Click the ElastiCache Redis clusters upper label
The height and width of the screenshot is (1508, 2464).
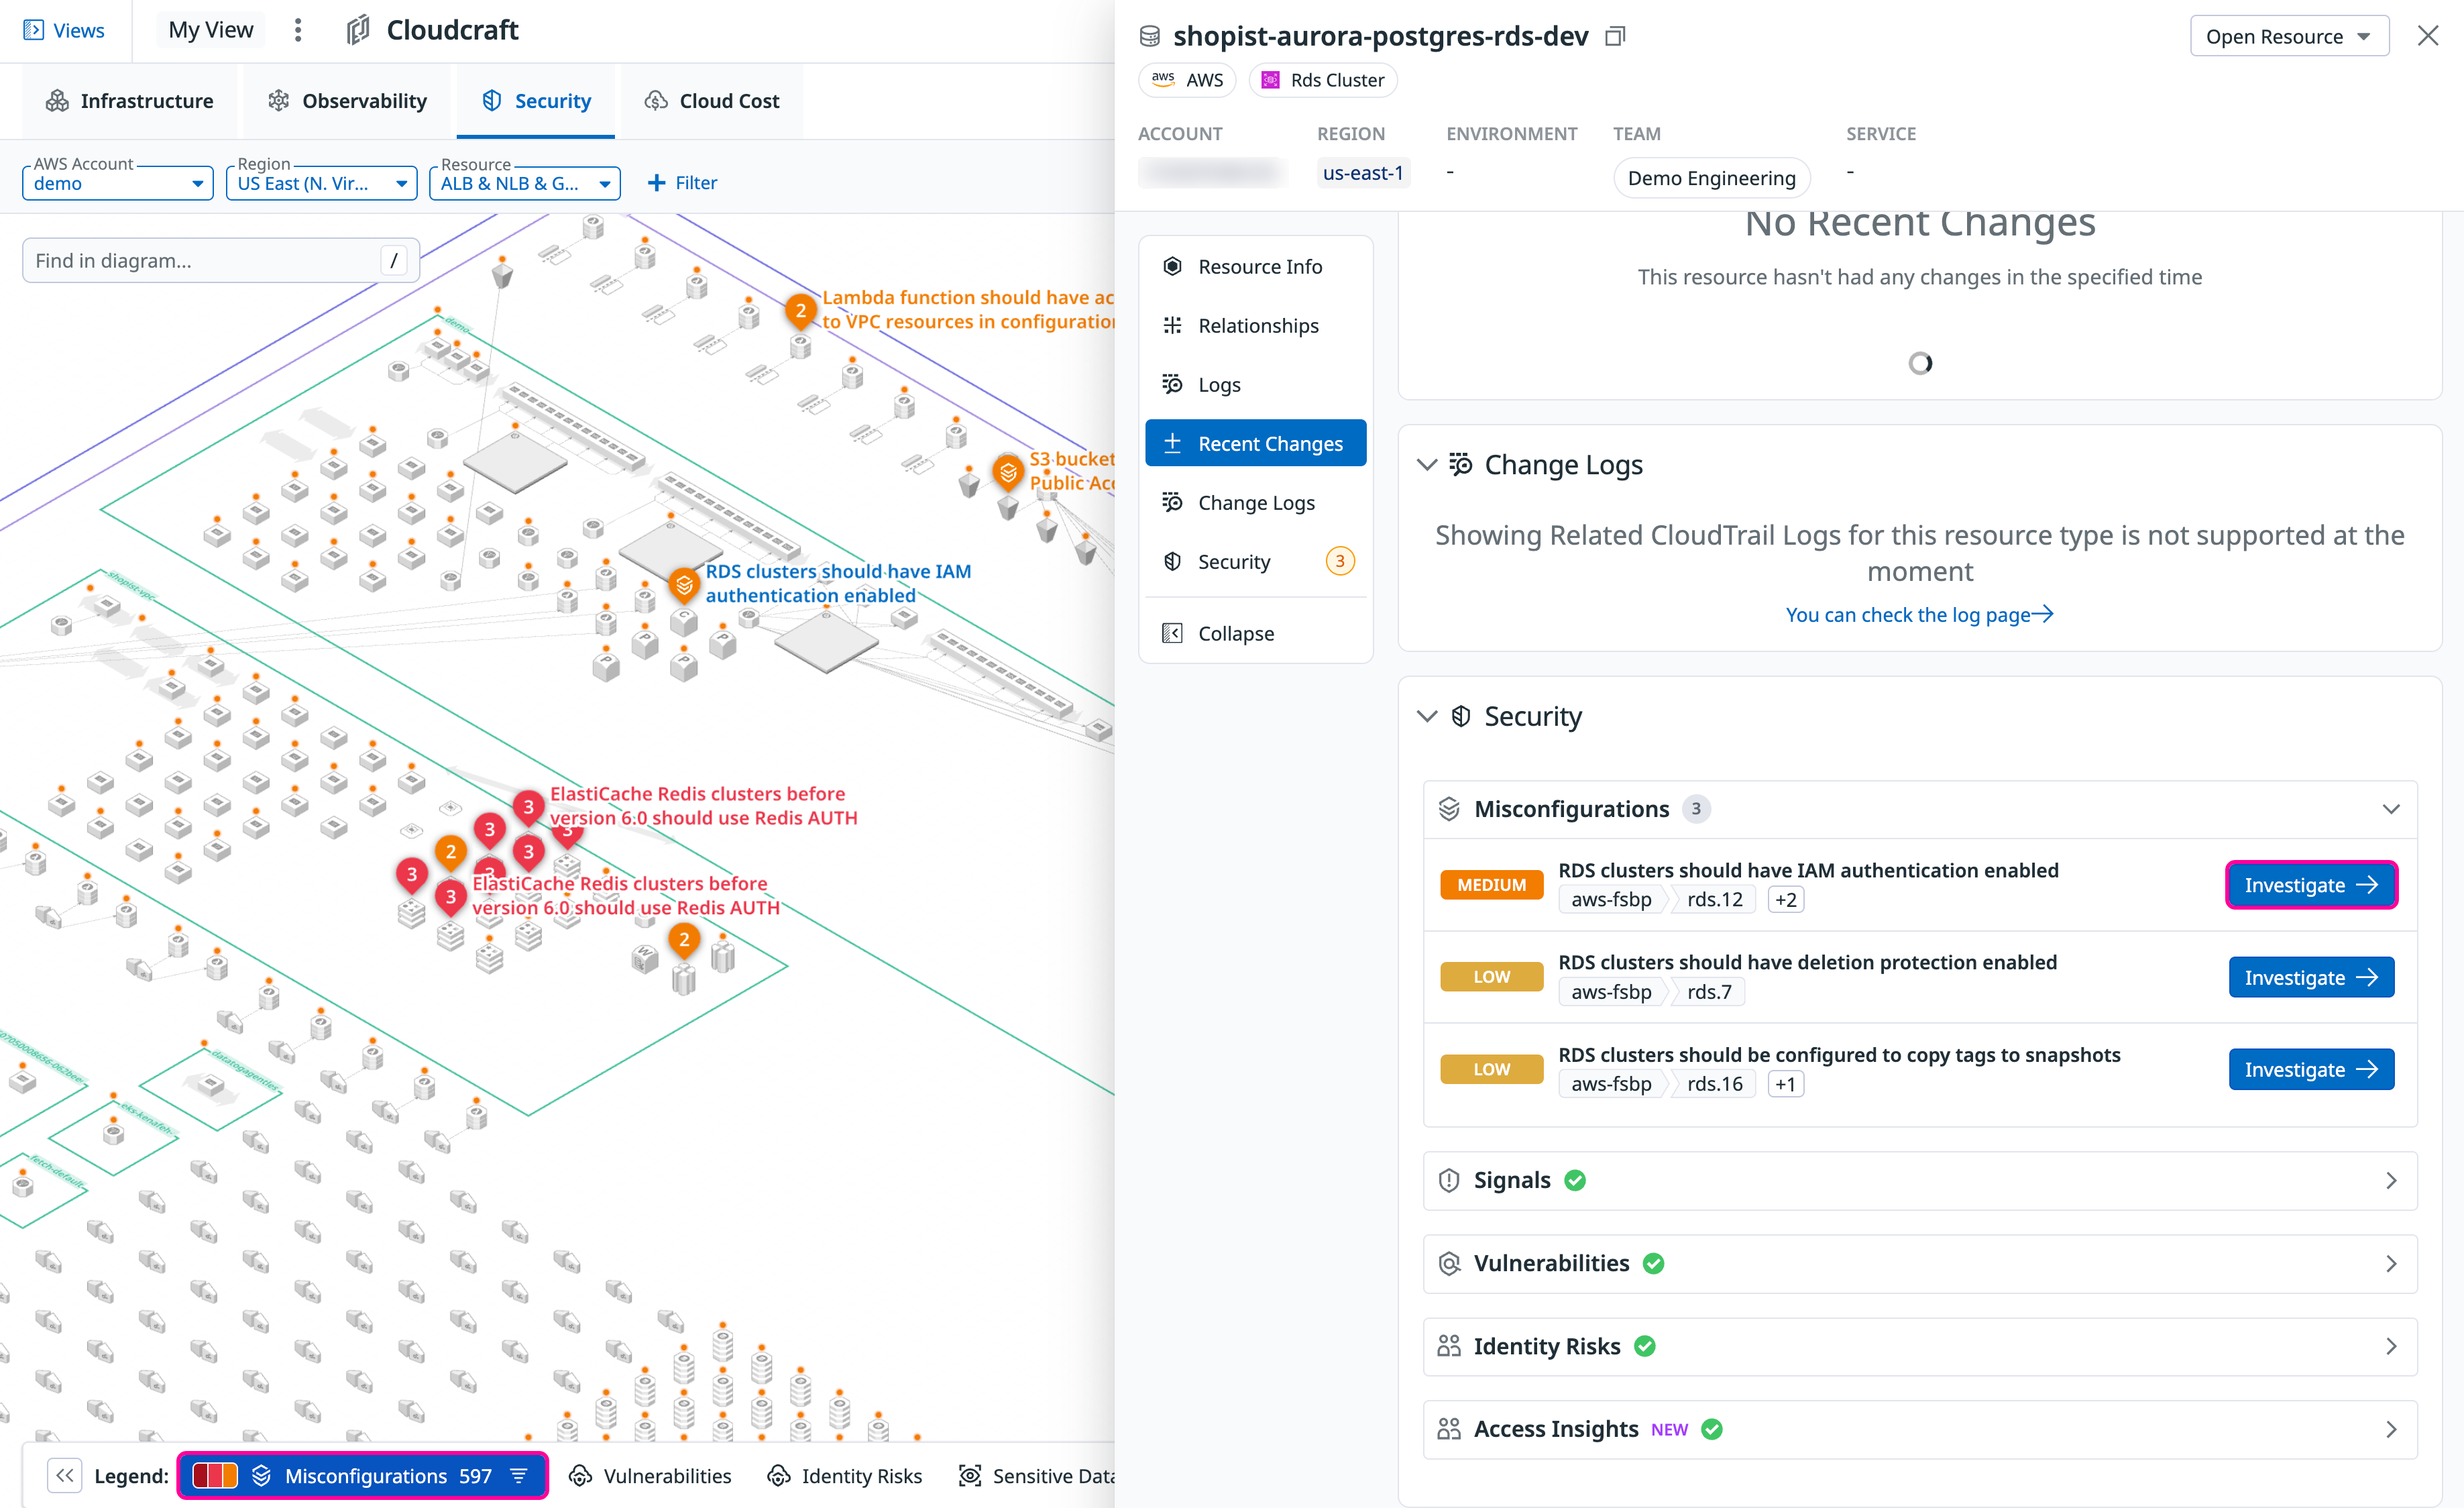tap(703, 805)
